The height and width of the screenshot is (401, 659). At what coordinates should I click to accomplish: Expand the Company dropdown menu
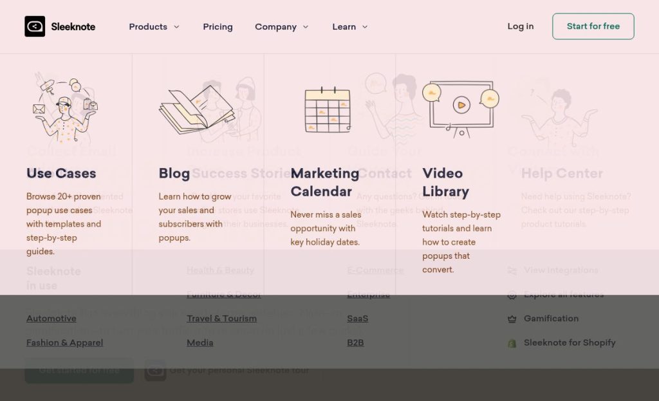tap(281, 27)
